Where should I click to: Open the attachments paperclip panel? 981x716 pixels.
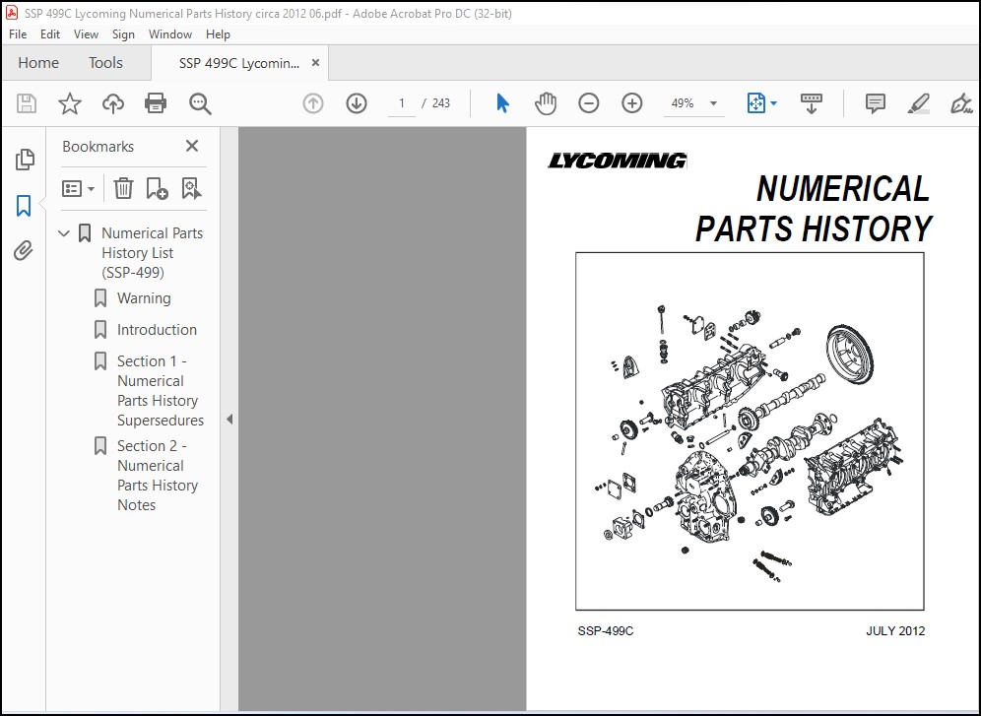[24, 251]
